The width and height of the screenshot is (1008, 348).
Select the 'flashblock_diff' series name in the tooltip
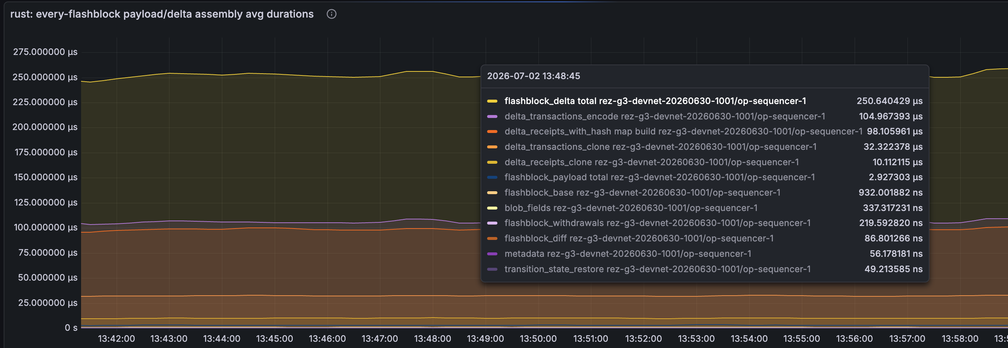pyautogui.click(x=639, y=238)
